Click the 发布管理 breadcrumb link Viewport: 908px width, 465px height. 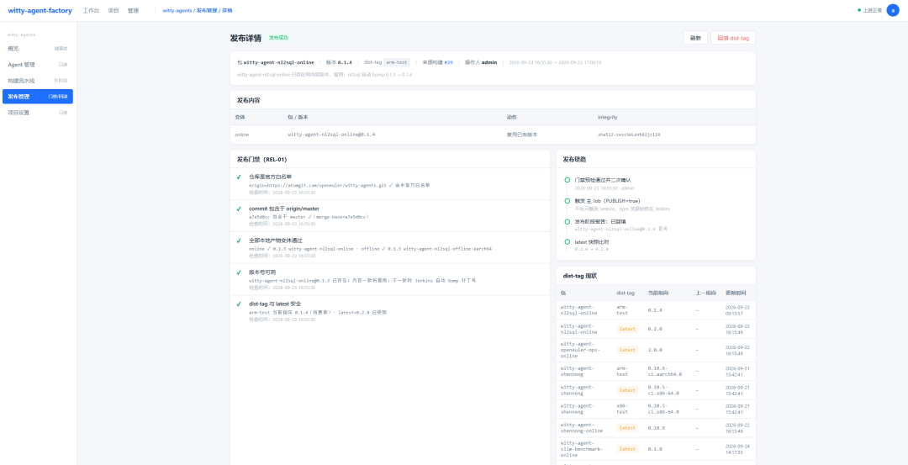point(206,10)
